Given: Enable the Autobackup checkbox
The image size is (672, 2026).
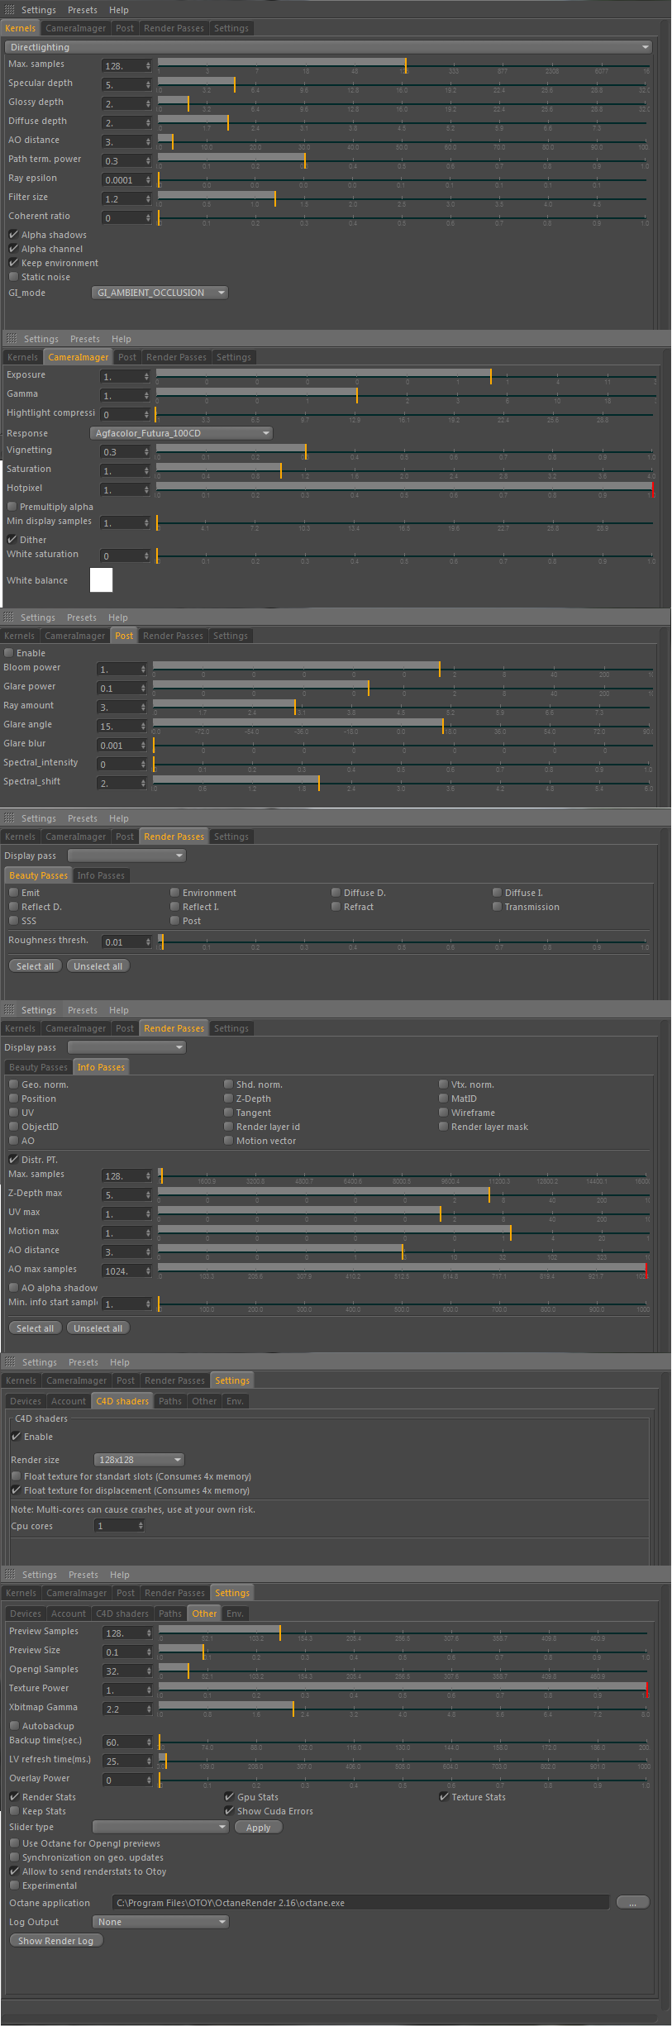Looking at the screenshot, I should pos(14,1726).
